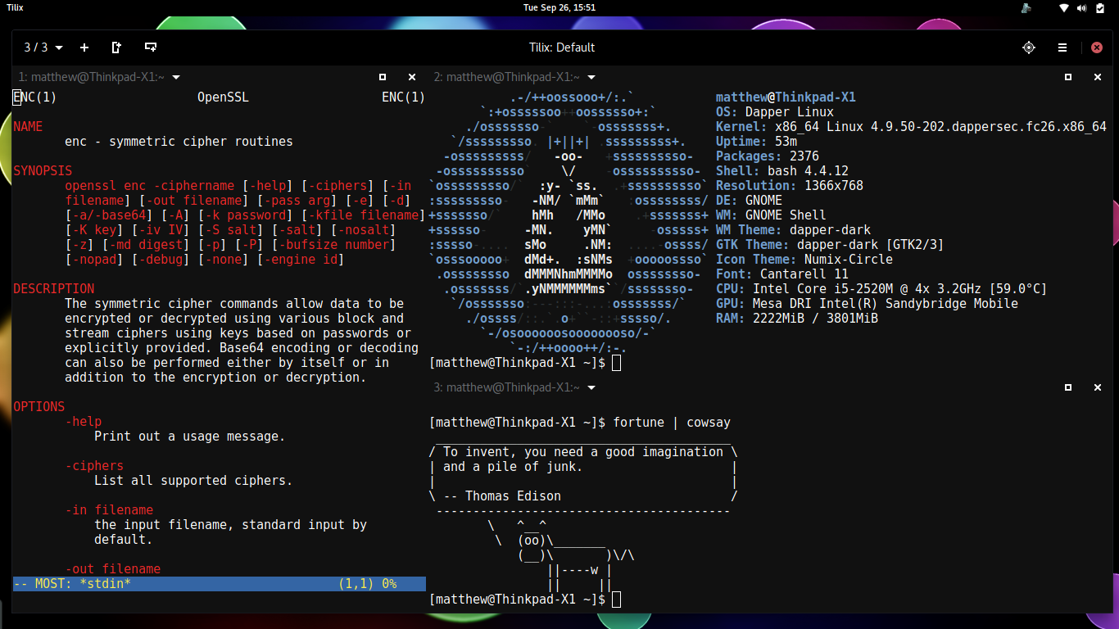Click the DESCRIPTION heading in man page
Screen dimensions: 1119x629
point(54,289)
